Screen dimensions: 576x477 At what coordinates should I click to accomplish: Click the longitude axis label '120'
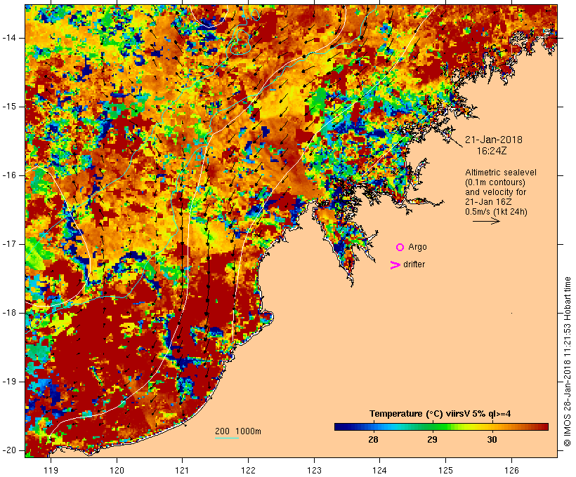(x=117, y=470)
